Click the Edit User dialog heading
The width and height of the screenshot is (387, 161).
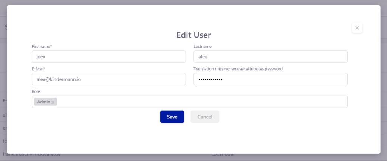[x=193, y=35]
